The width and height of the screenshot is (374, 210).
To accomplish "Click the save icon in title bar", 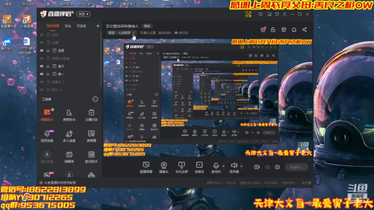I will tap(269, 14).
